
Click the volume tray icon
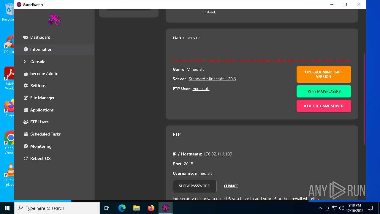pyautogui.click(x=342, y=208)
